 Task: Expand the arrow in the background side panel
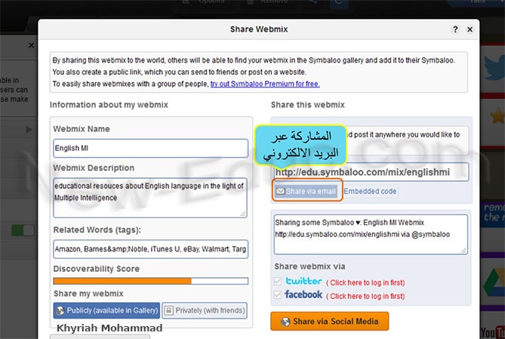tap(29, 130)
